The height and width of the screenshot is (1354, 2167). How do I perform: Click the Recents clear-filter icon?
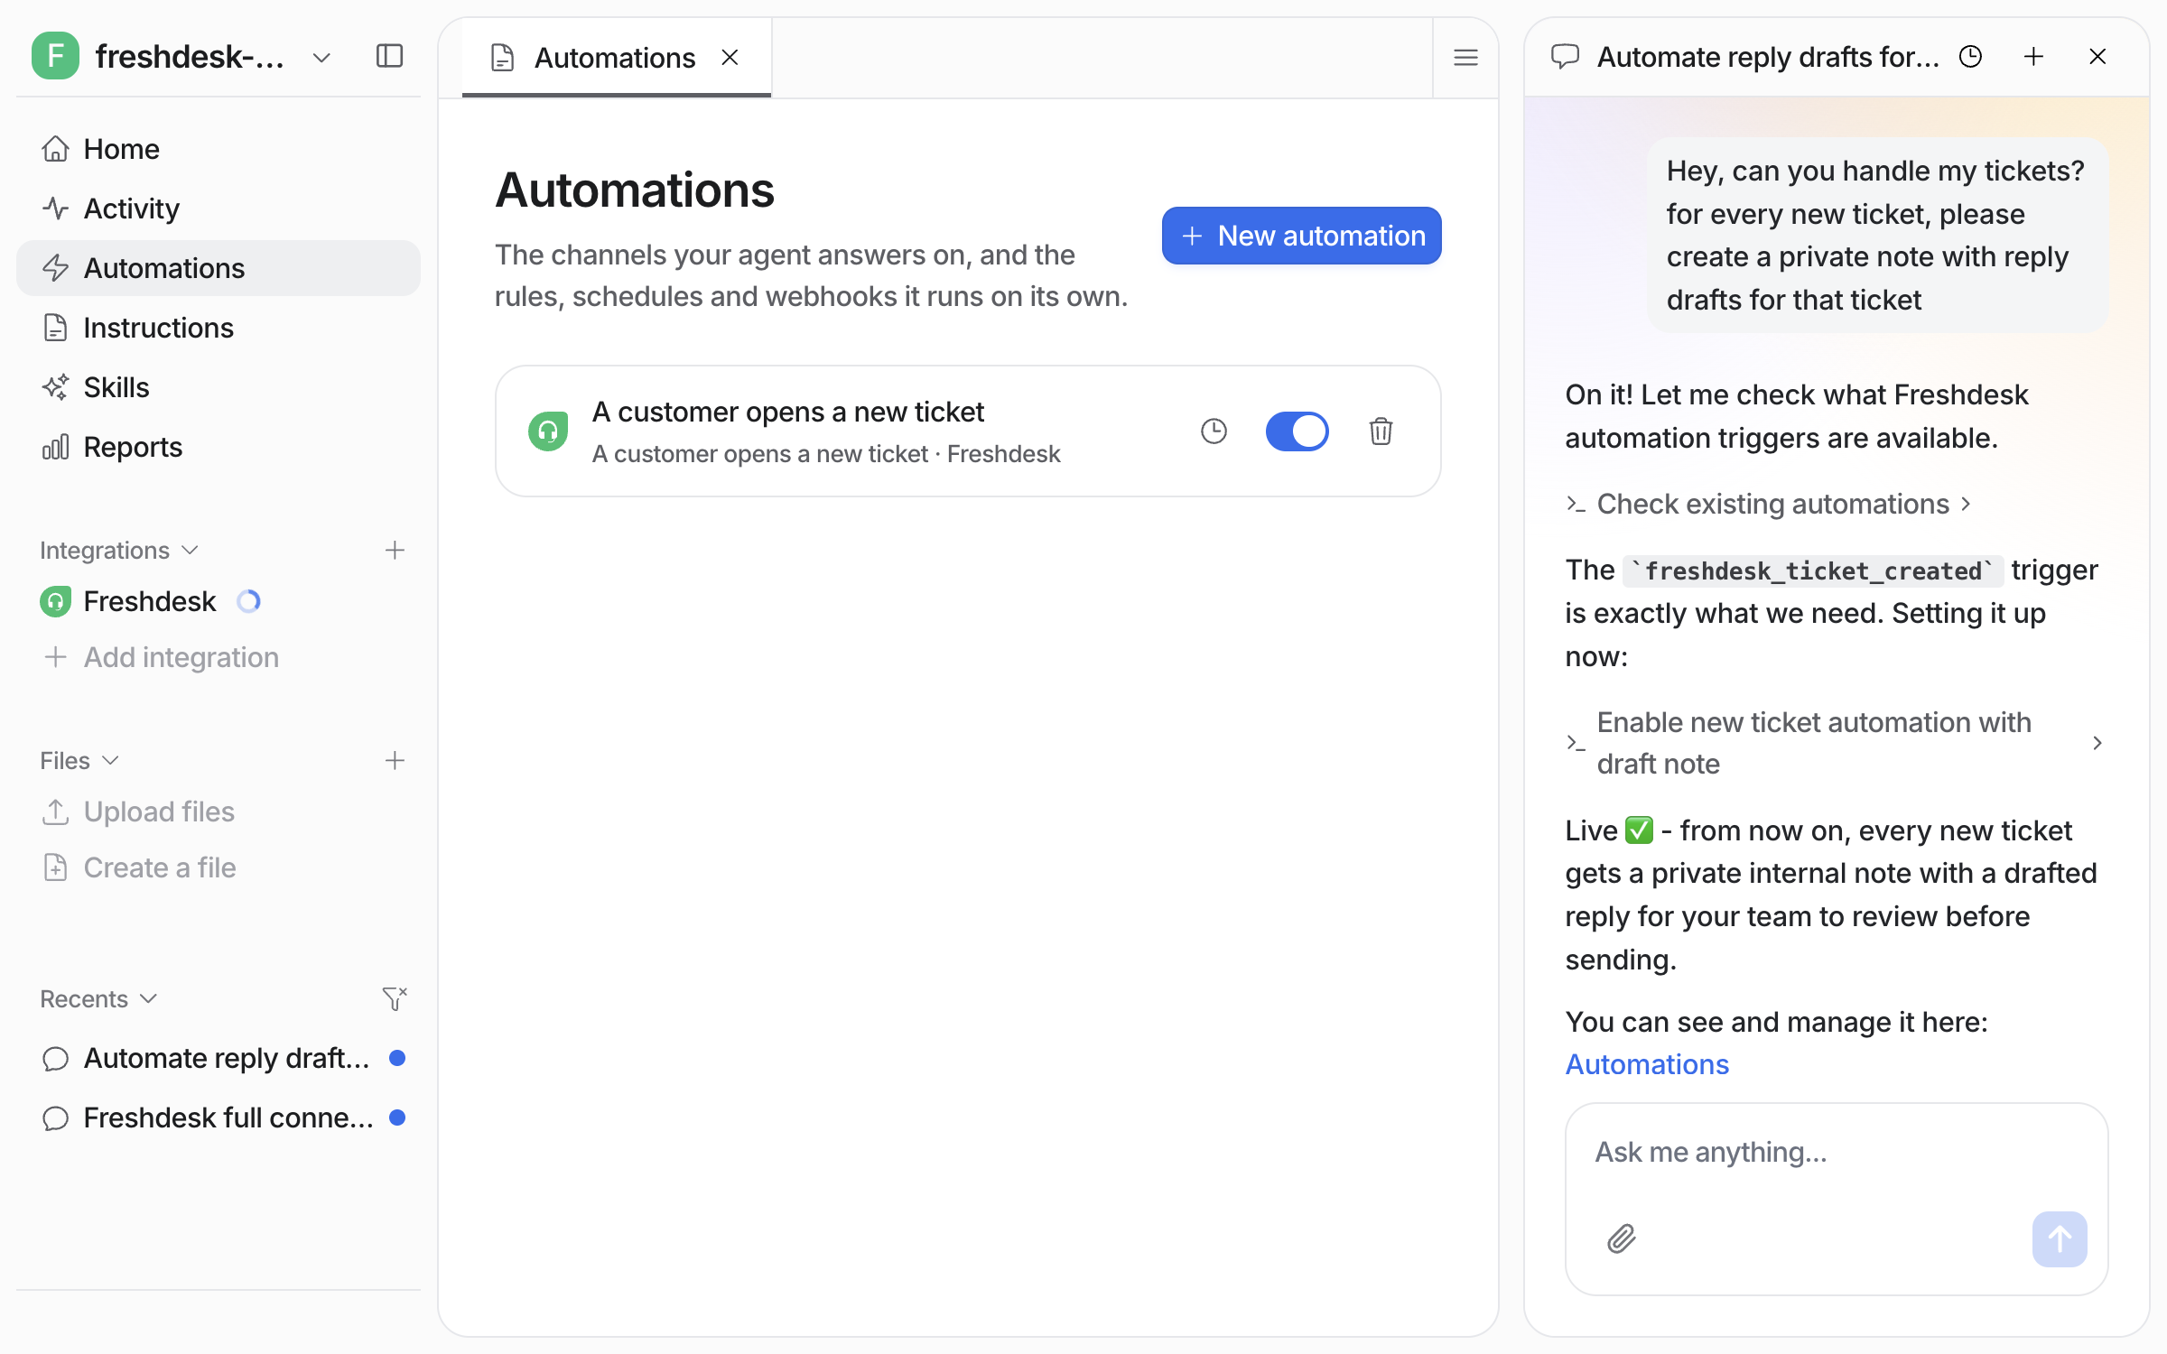(x=395, y=998)
